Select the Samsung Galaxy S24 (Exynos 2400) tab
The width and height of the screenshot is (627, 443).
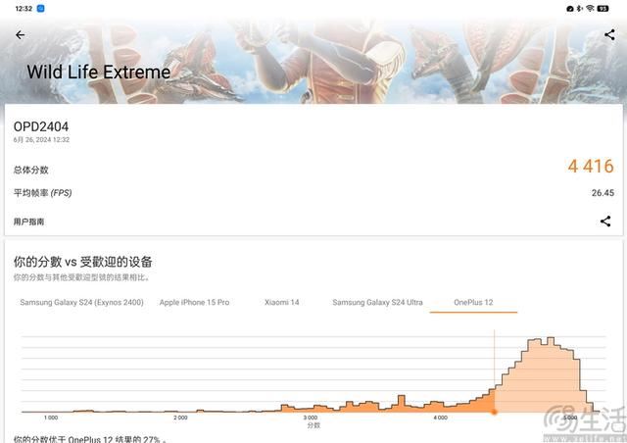click(x=81, y=302)
